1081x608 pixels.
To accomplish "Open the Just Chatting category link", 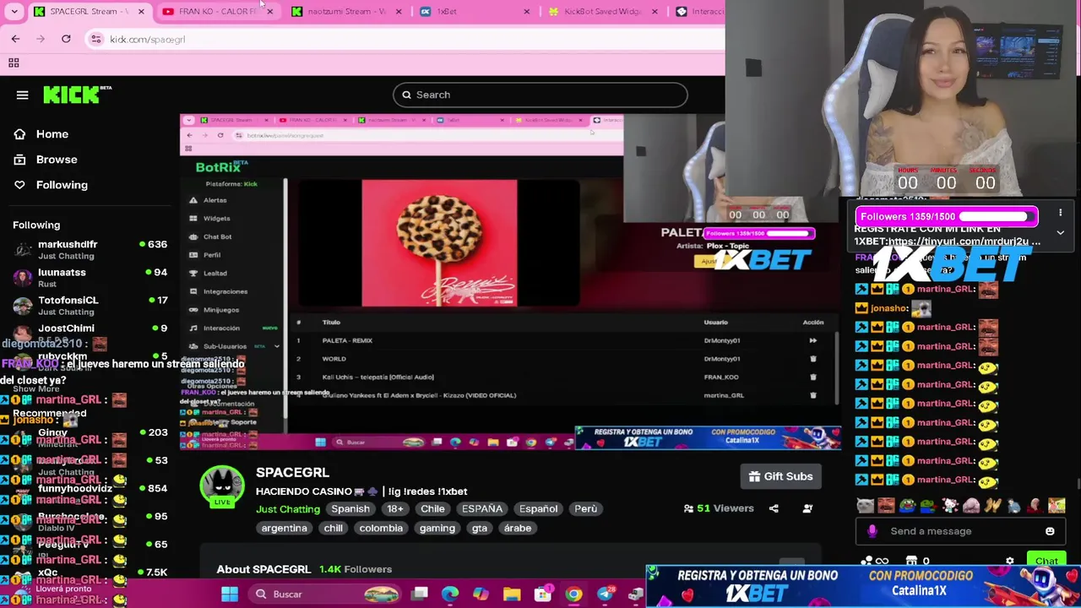I will (288, 509).
